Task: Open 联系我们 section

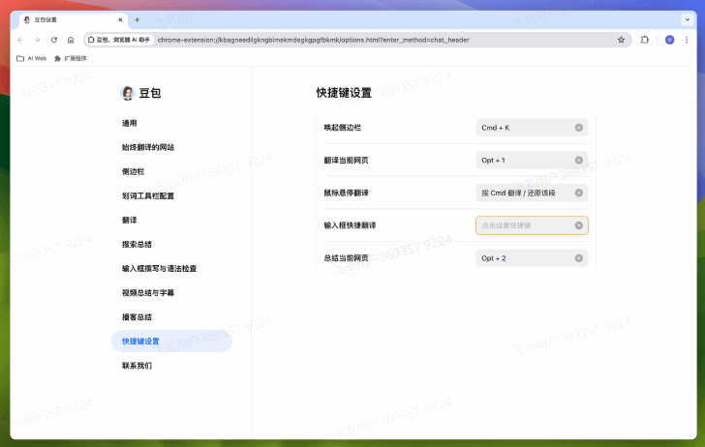Action: [137, 366]
